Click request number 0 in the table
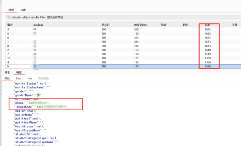This screenshot has width=241, height=146. click(8, 38)
